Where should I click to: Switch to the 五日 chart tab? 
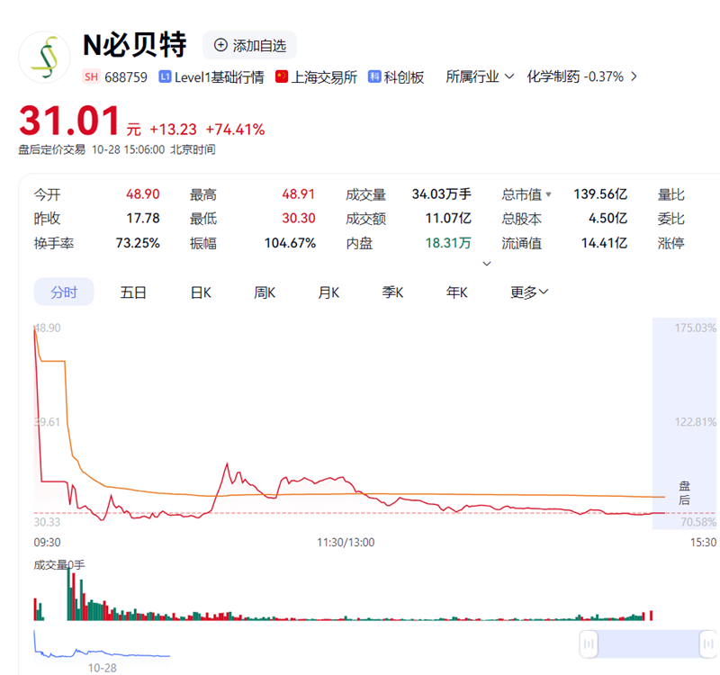[133, 292]
